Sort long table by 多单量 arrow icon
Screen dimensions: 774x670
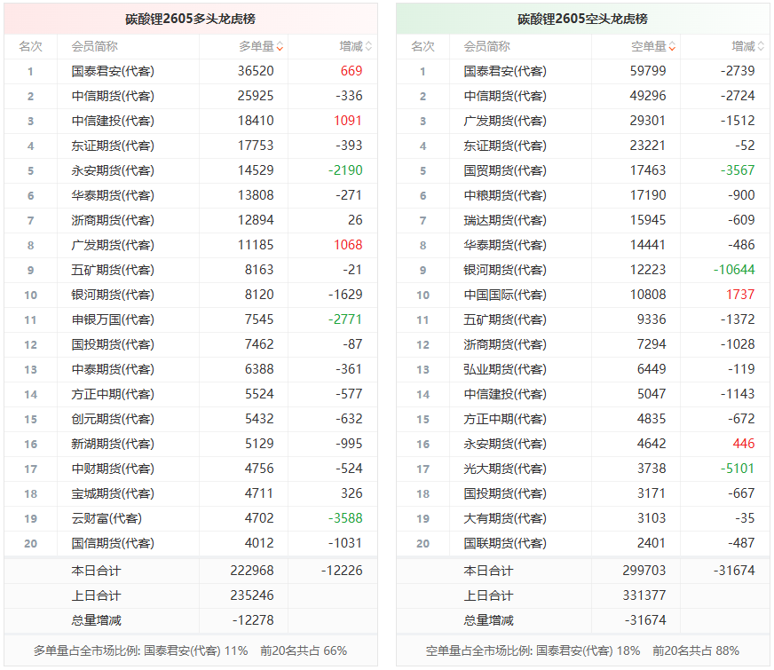click(x=280, y=47)
